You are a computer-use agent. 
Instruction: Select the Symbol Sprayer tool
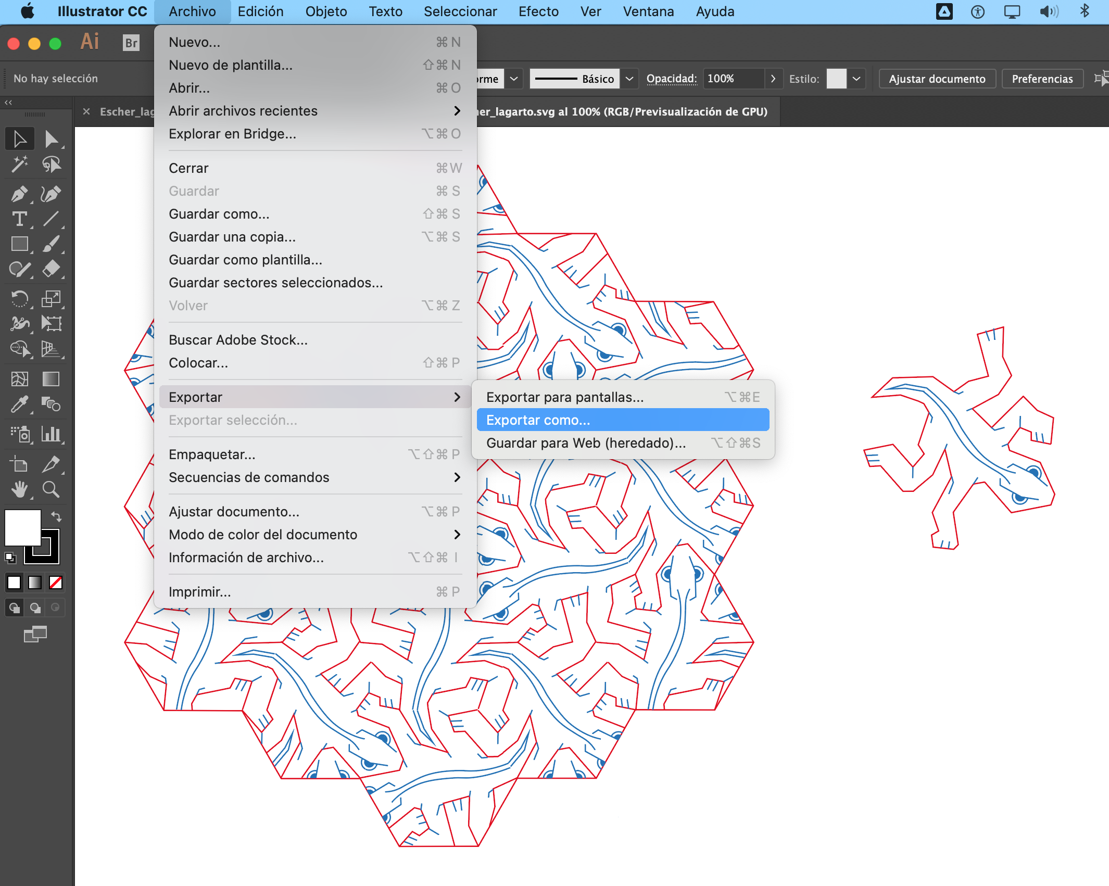pyautogui.click(x=20, y=434)
